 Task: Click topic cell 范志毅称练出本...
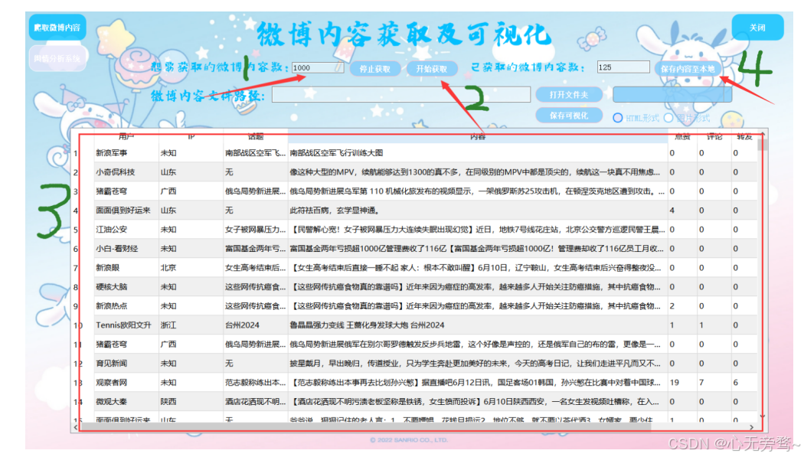click(x=255, y=382)
